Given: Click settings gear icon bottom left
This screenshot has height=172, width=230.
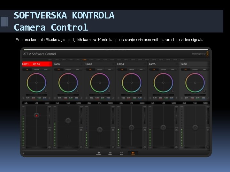Looking at the screenshot, I should tap(23, 154).
